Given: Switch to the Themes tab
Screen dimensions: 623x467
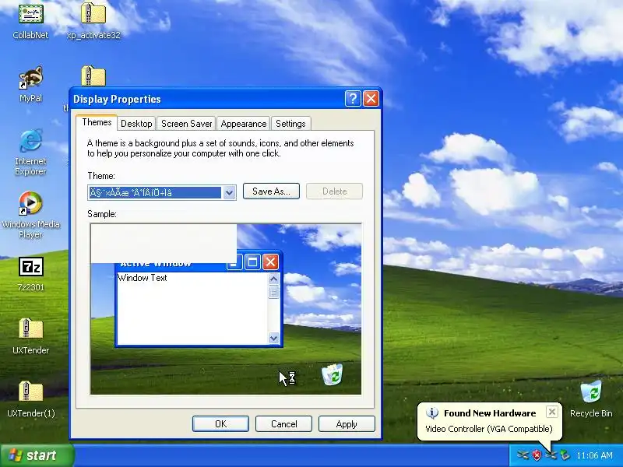Looking at the screenshot, I should [97, 122].
